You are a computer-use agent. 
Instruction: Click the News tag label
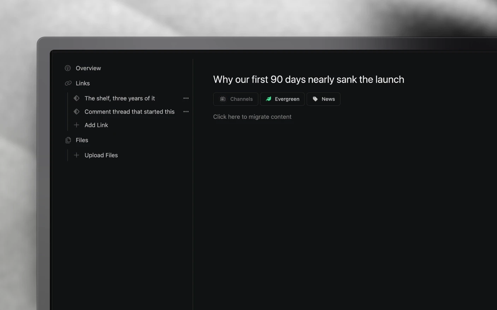(x=328, y=99)
